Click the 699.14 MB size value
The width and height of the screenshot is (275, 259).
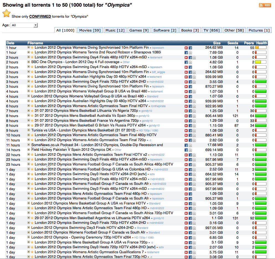[x=214, y=150]
